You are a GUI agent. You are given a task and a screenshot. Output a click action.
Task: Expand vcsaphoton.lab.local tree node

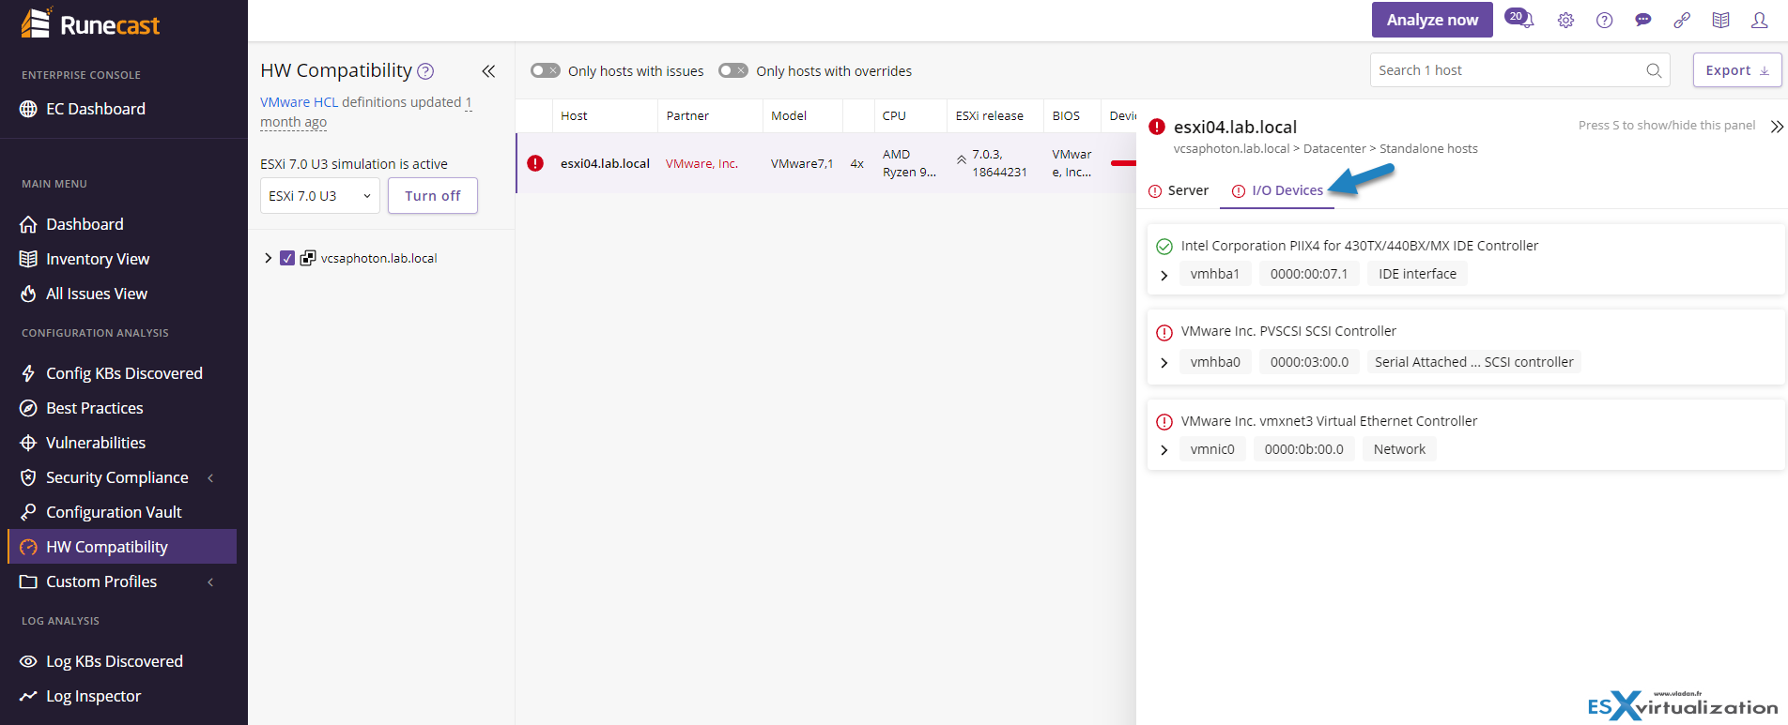tap(268, 258)
